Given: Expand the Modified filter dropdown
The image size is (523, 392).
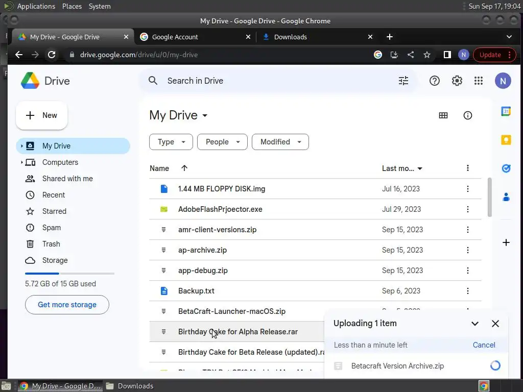Looking at the screenshot, I should coord(280,142).
